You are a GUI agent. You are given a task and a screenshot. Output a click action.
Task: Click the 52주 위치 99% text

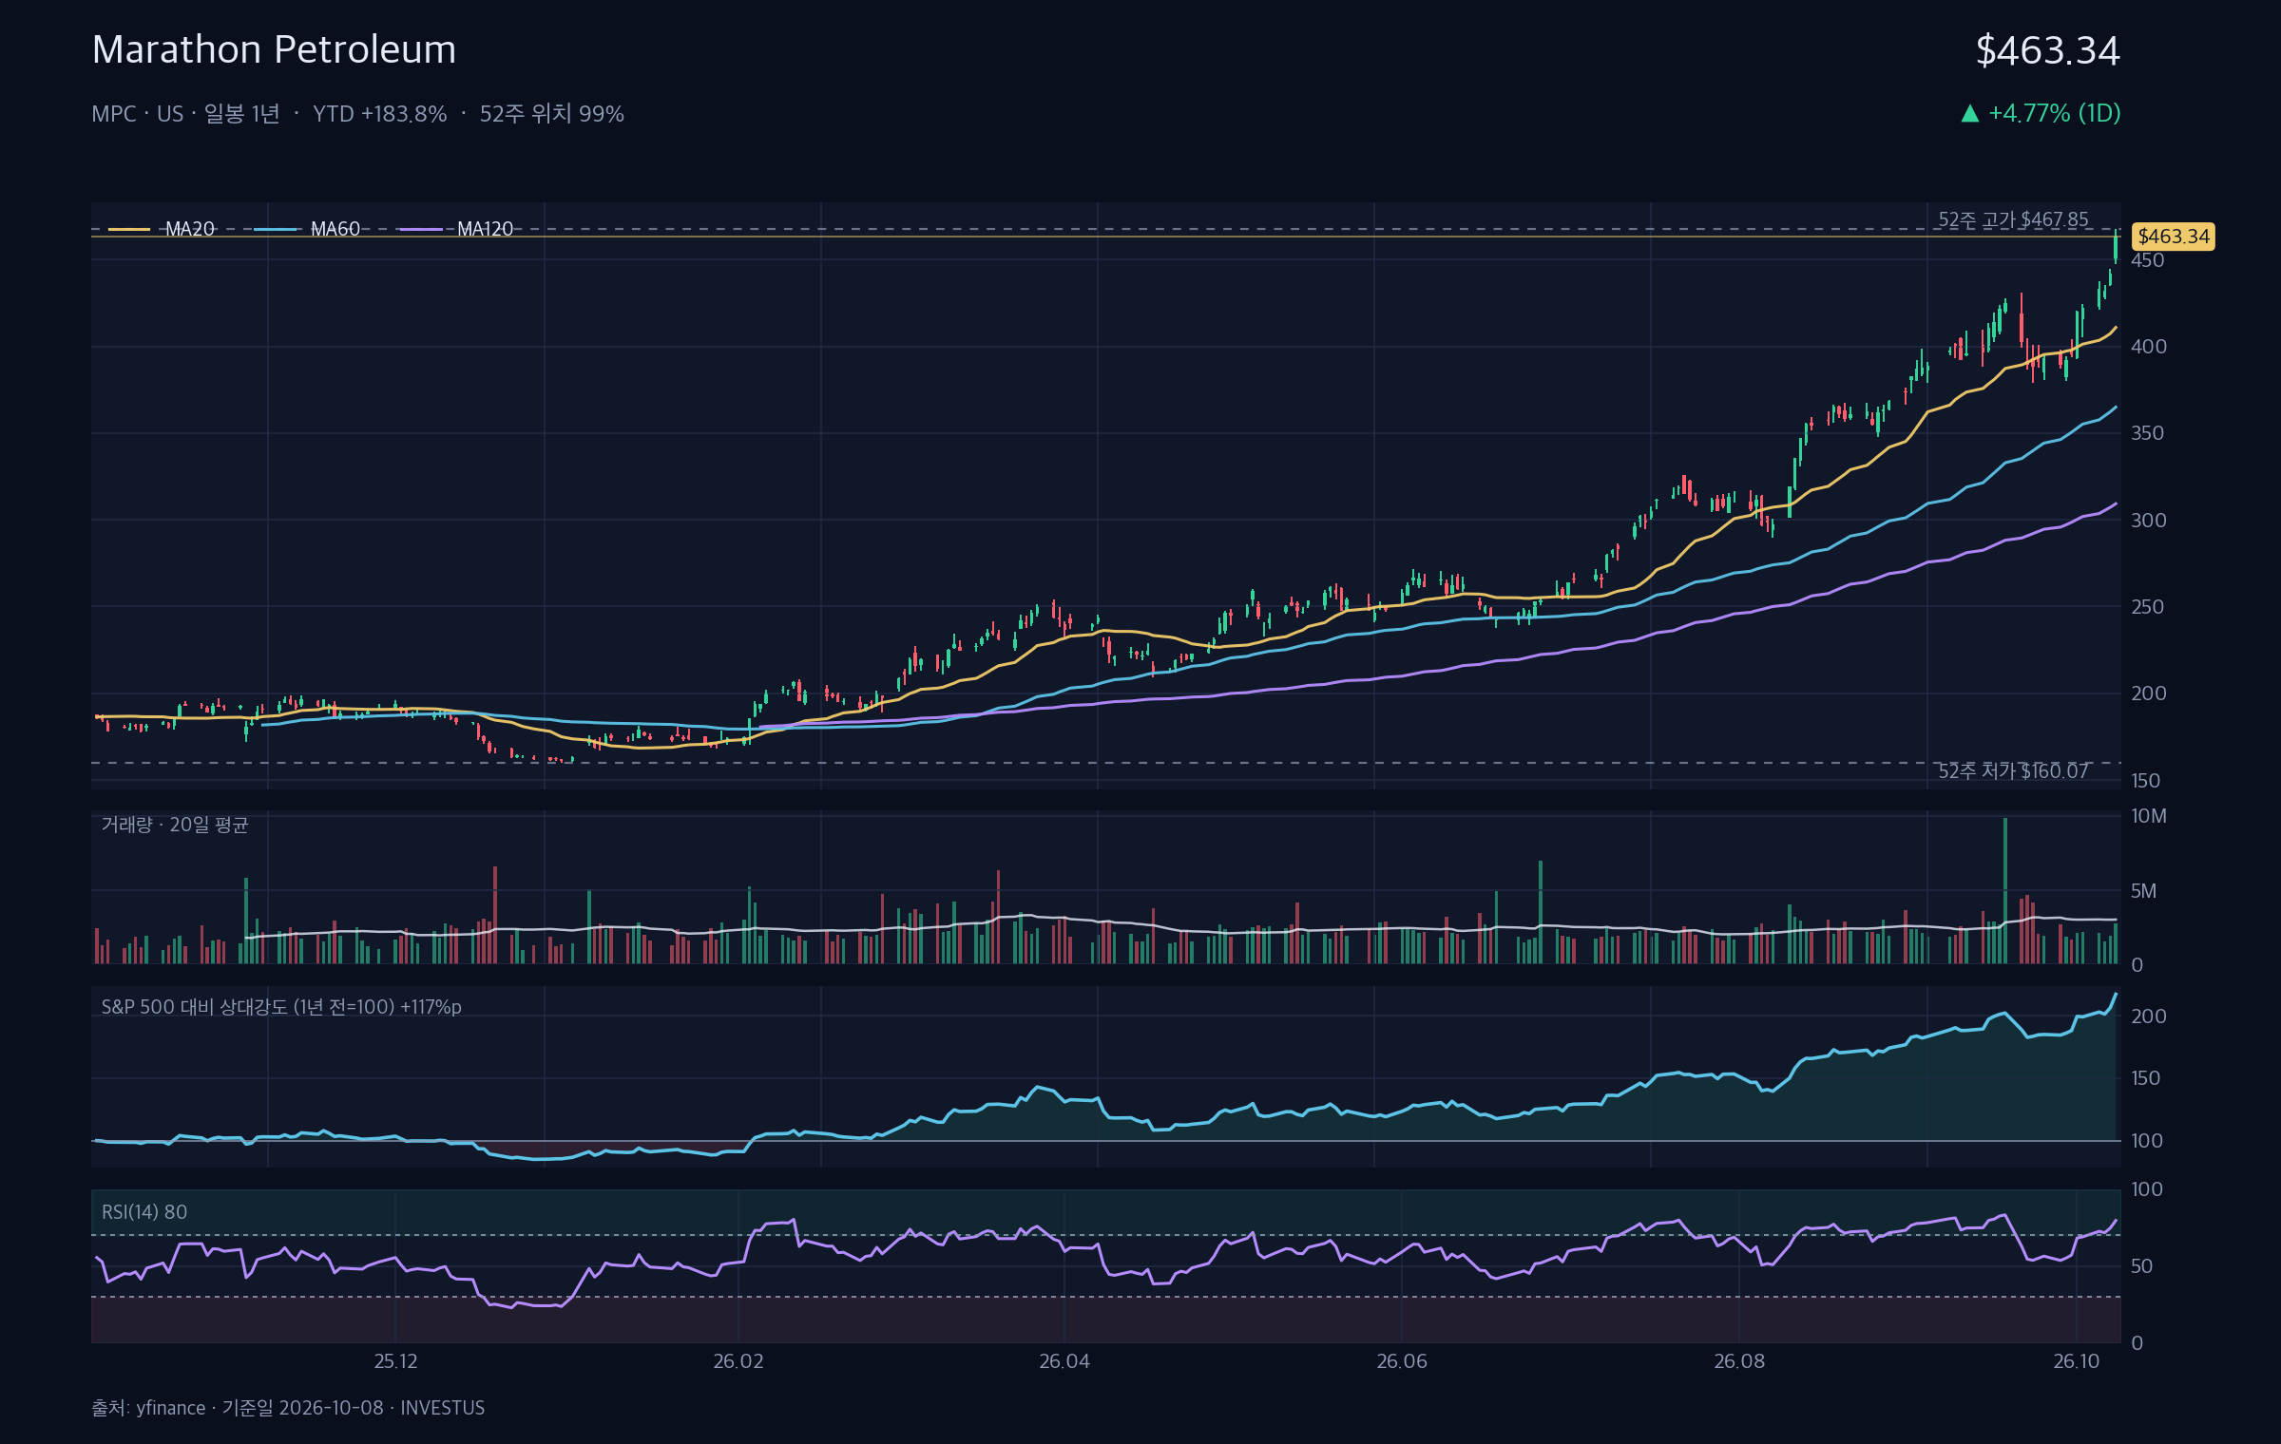[551, 114]
